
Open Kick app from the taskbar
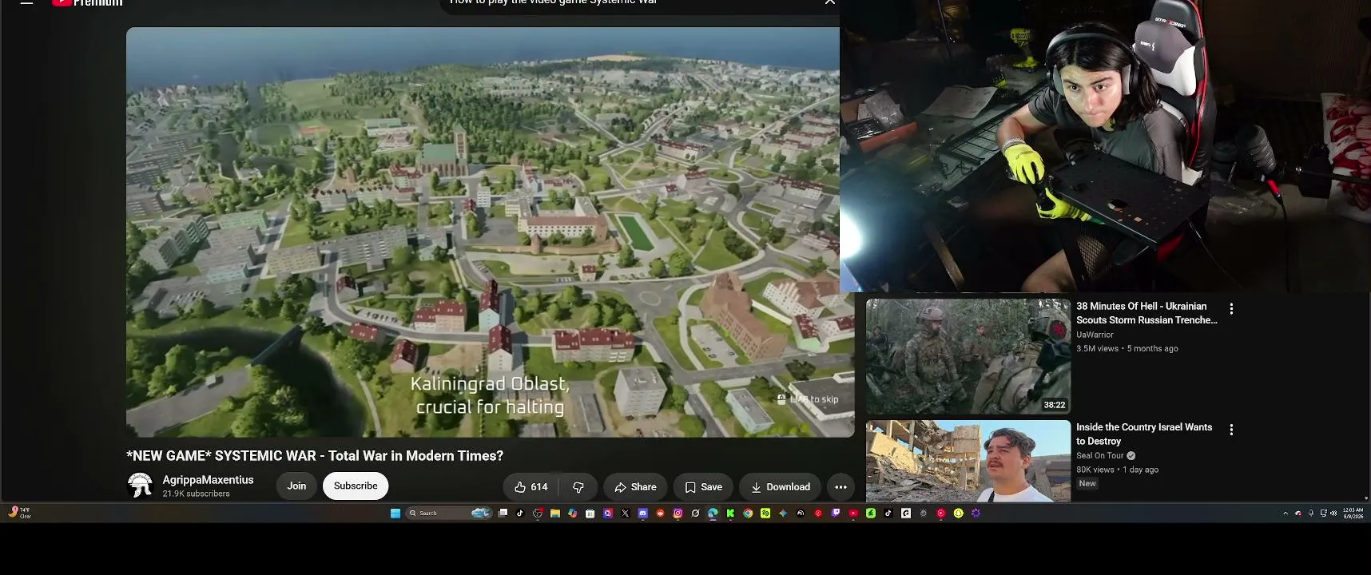[730, 514]
